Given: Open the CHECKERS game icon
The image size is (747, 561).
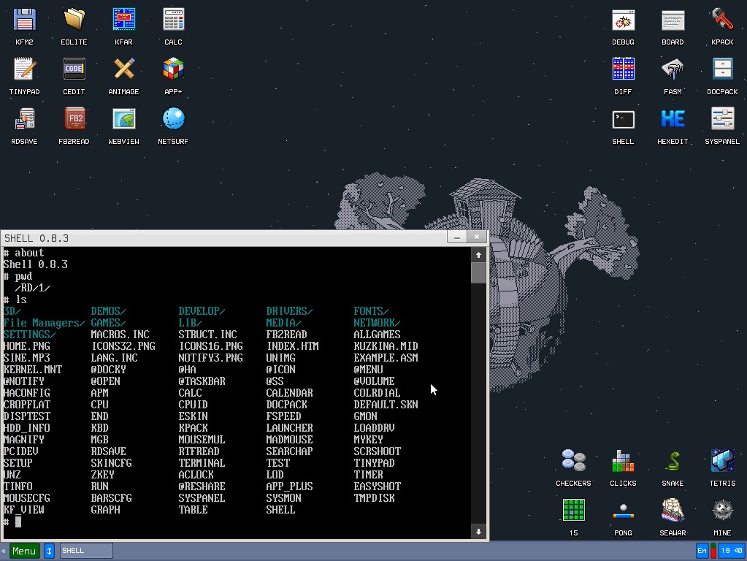Looking at the screenshot, I should tap(573, 462).
